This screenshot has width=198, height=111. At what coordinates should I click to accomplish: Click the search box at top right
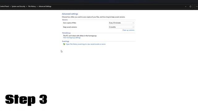196,6
